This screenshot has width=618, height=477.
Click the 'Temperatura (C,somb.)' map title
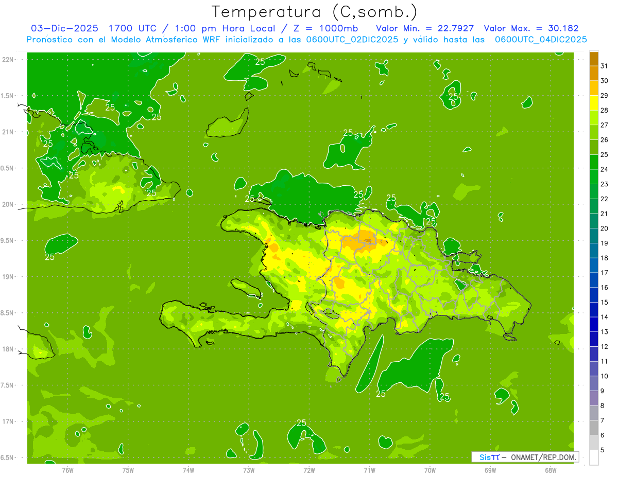pyautogui.click(x=314, y=12)
